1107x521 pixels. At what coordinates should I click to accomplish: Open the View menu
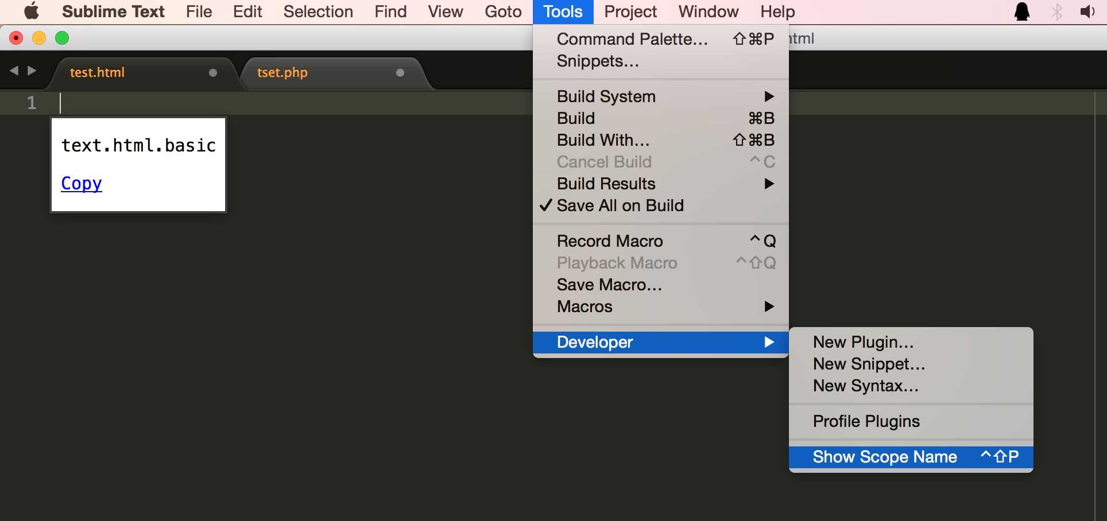click(445, 11)
